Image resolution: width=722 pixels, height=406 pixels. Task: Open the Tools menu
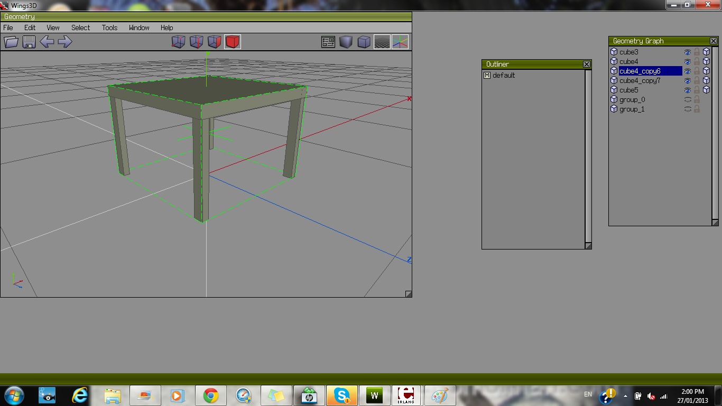pos(109,27)
